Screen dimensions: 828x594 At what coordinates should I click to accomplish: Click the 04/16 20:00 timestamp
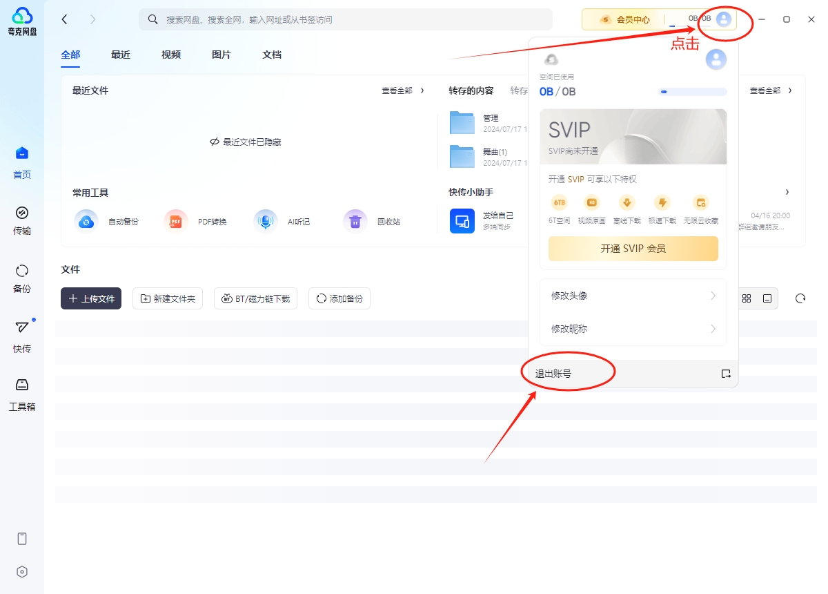pyautogui.click(x=771, y=215)
